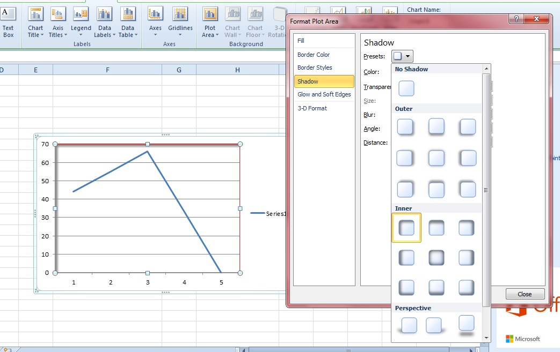Screen dimensions: 560x352
Task: Open the Axis Titles menu
Action: click(58, 23)
